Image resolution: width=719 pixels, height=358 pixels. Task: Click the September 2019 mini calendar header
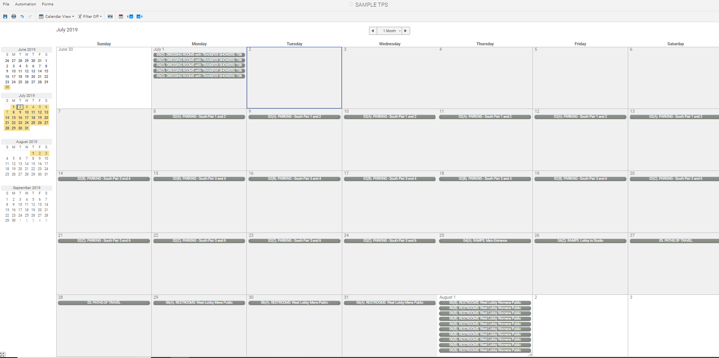[26, 188]
